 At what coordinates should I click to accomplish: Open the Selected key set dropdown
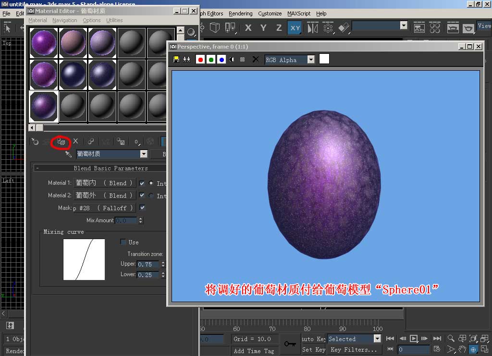point(377,339)
